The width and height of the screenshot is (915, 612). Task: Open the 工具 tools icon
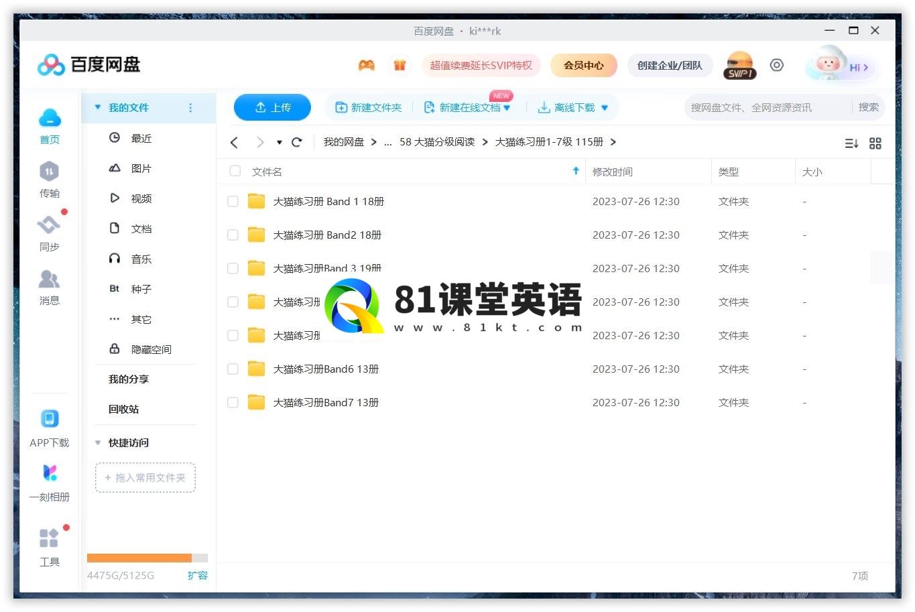point(49,538)
